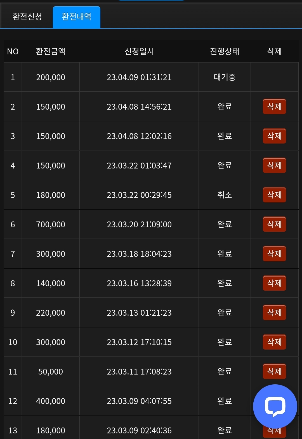
Task: Delete the 700,000 entry in row 6
Action: [274, 224]
